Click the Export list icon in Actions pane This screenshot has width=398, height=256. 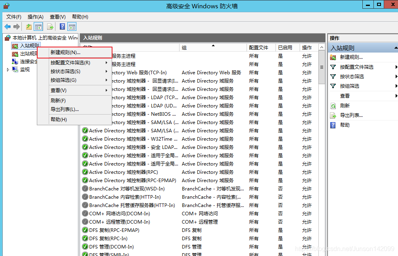(333, 115)
